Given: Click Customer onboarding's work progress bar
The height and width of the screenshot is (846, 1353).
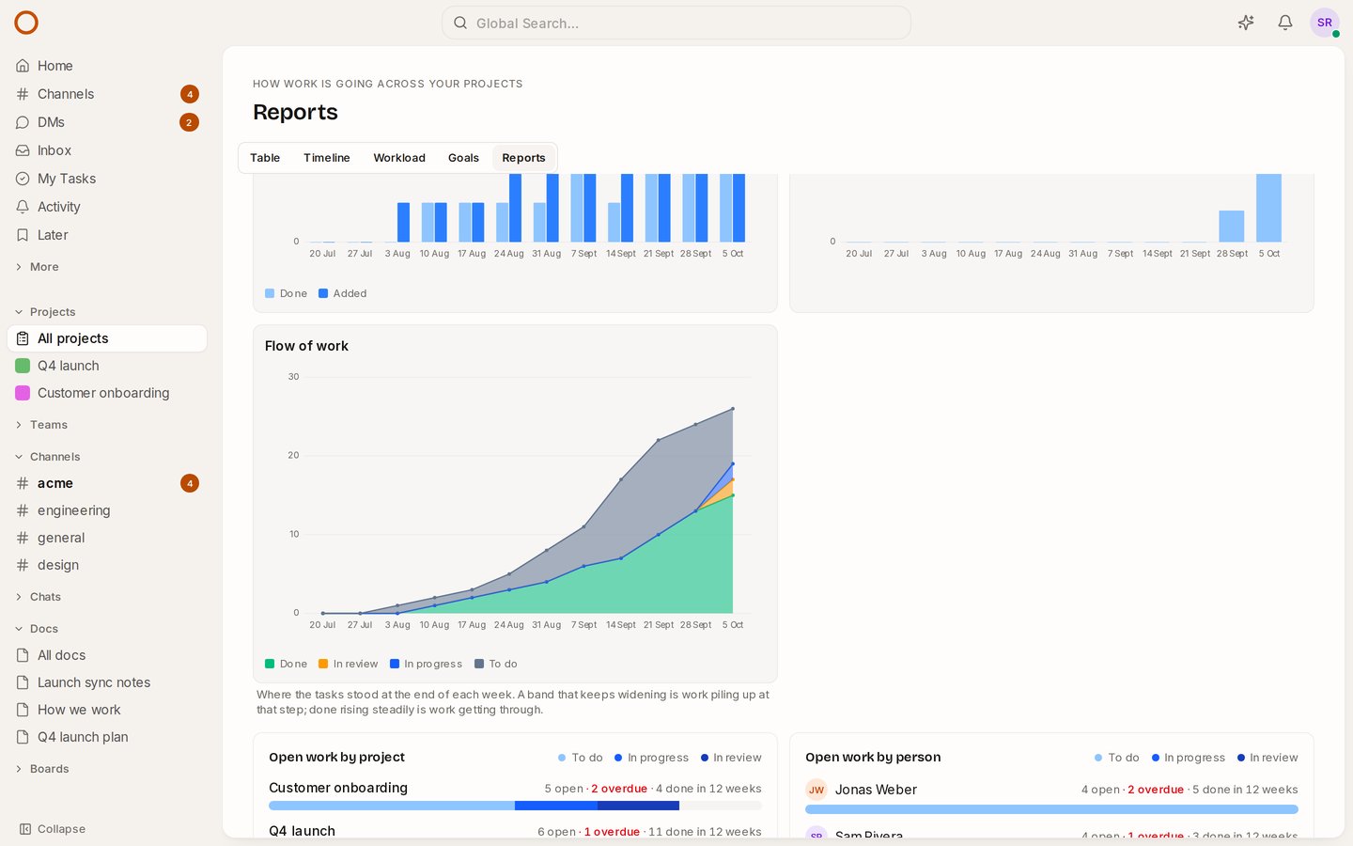Looking at the screenshot, I should [515, 806].
